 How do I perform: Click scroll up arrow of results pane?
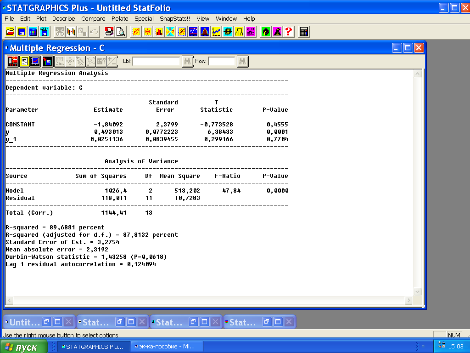tap(418, 74)
